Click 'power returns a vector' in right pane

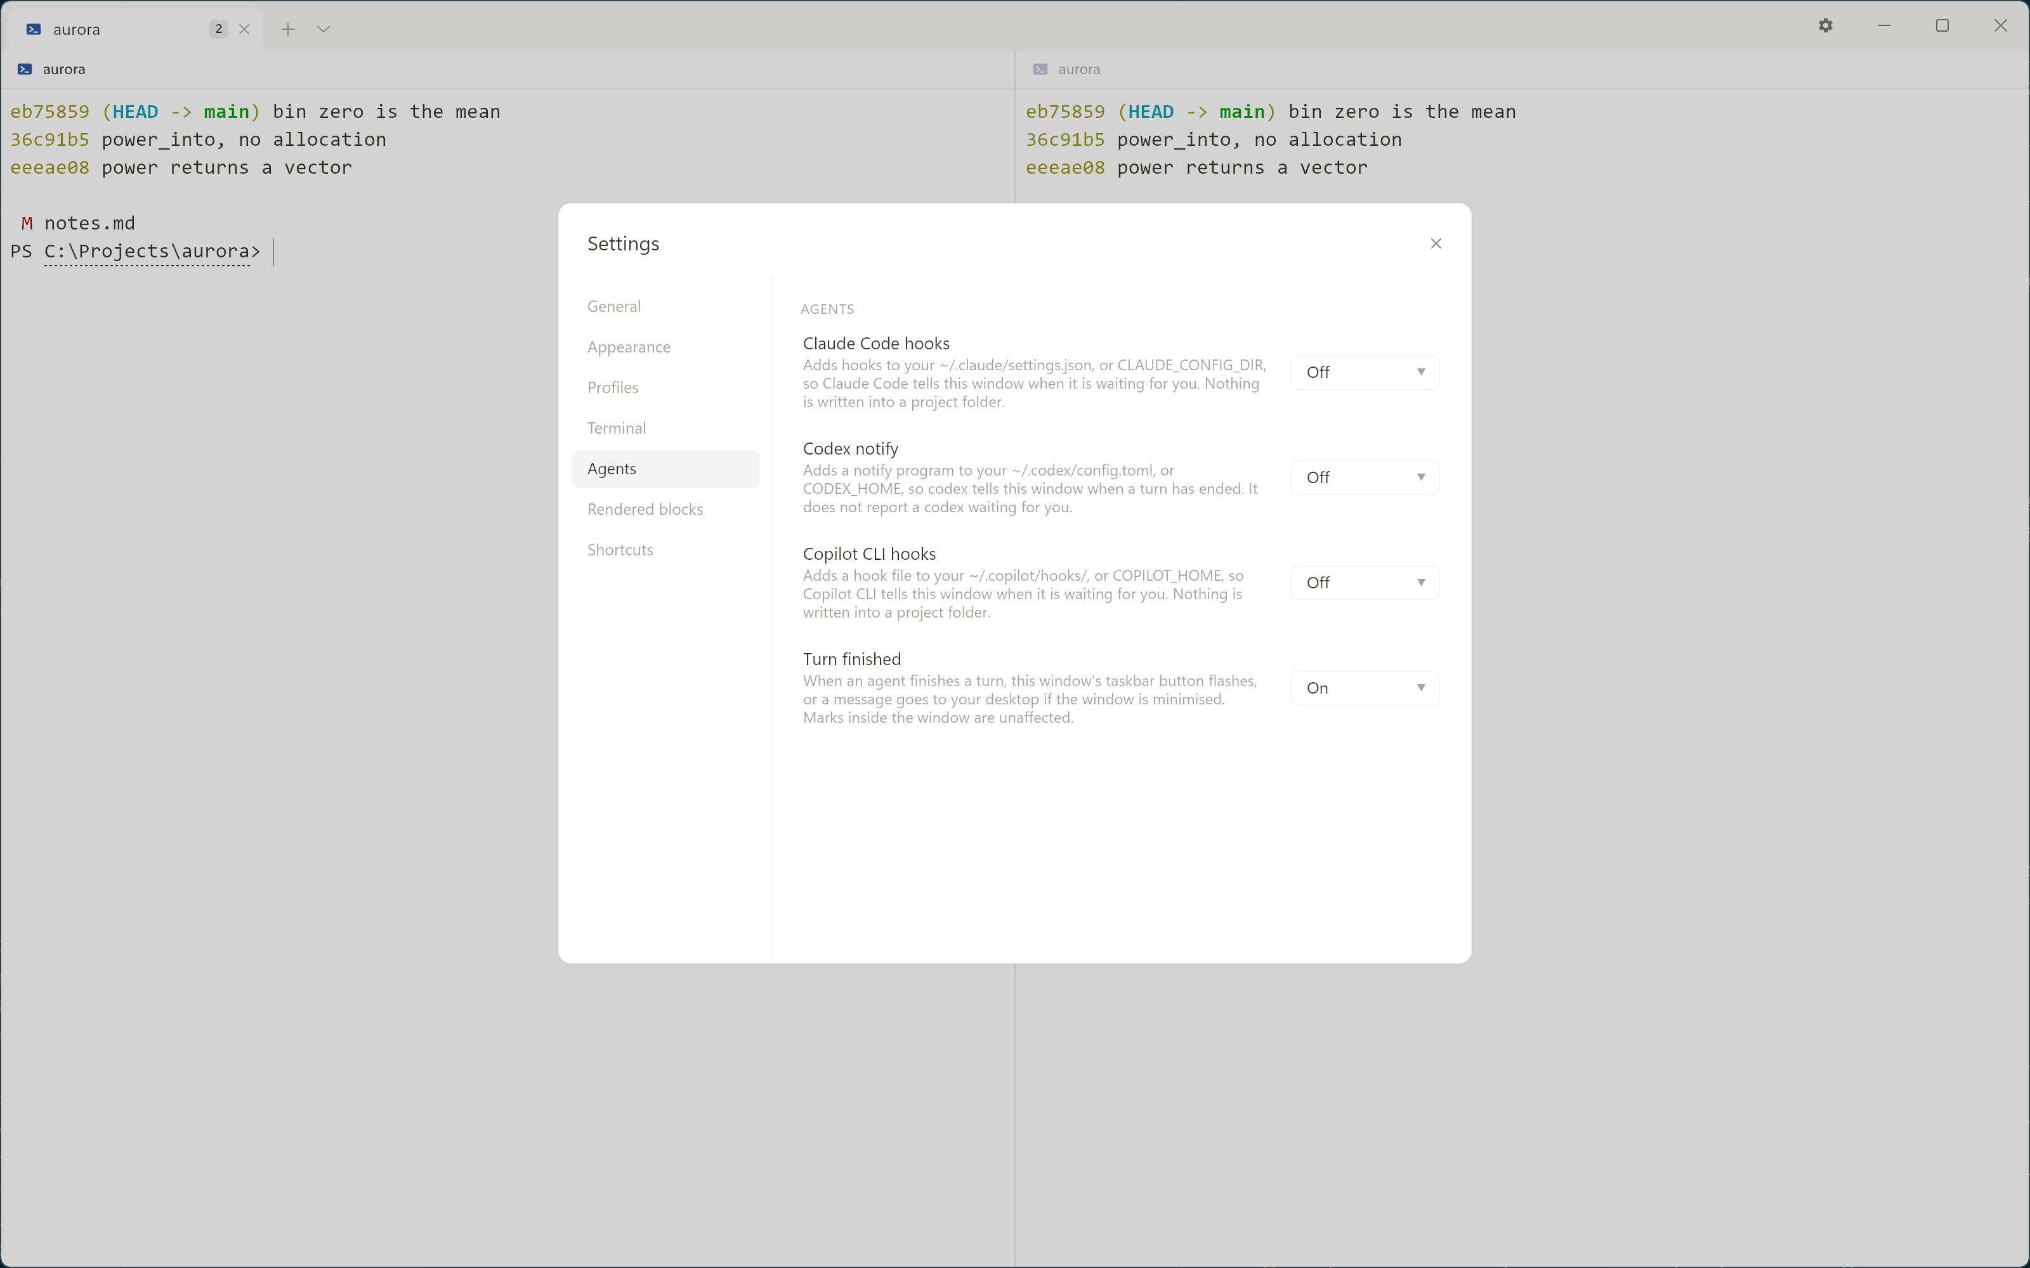(1242, 168)
